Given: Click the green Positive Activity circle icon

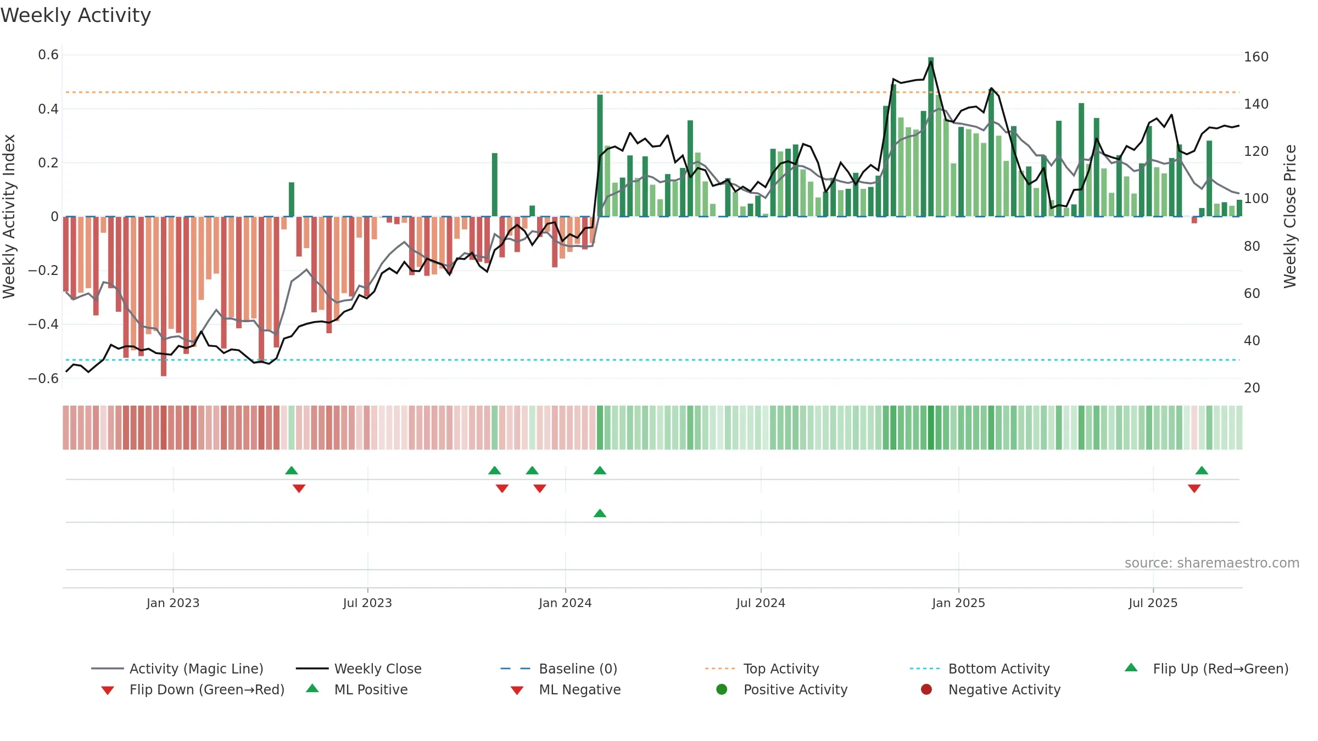Looking at the screenshot, I should point(722,689).
